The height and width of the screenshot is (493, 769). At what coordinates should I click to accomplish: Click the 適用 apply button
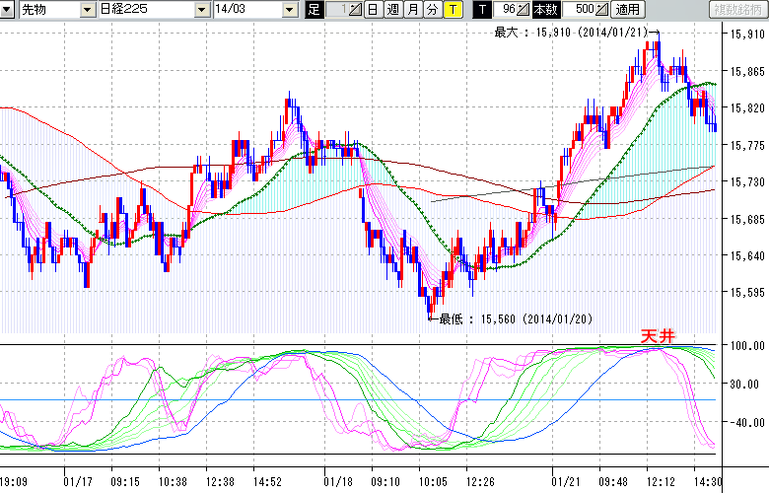coord(627,10)
